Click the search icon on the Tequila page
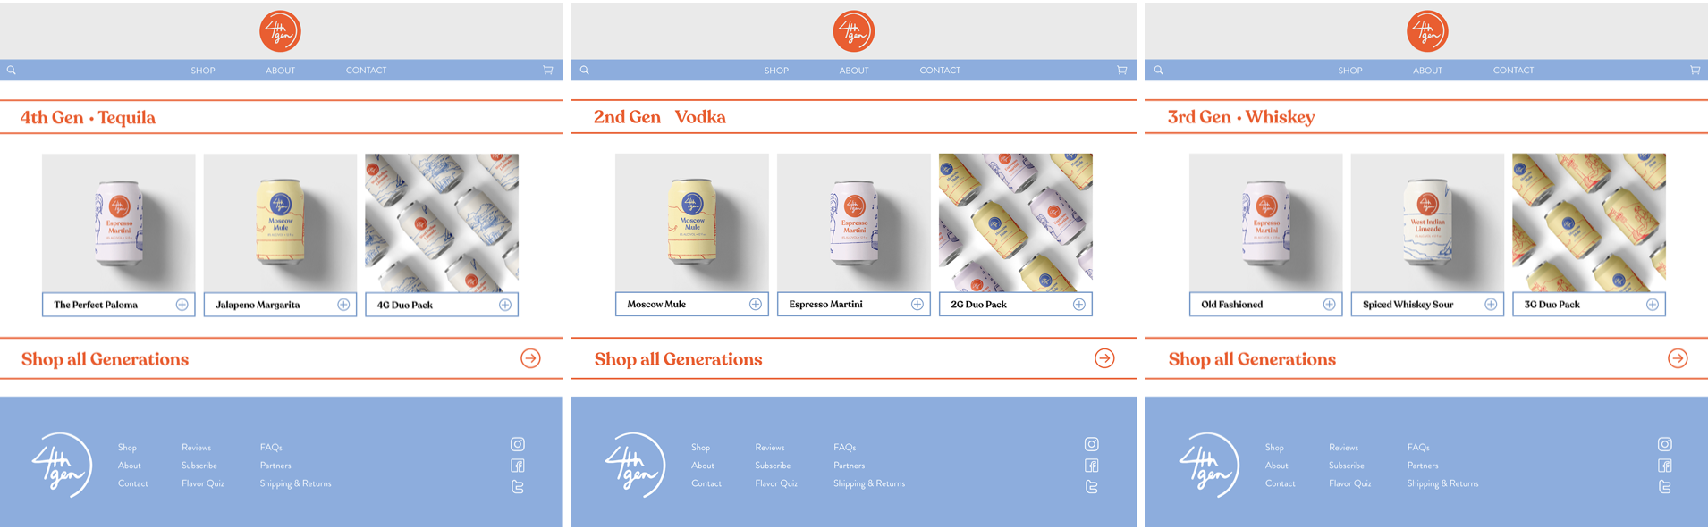The width and height of the screenshot is (1708, 529). pos(12,70)
